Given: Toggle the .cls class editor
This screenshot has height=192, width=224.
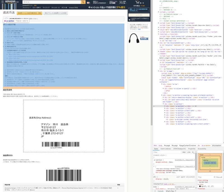Looking at the screenshot, I should pyautogui.click(x=189, y=152).
